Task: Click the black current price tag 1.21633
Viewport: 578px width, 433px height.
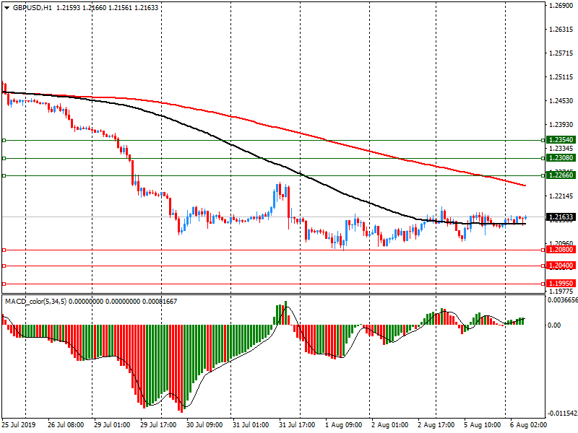Action: point(561,217)
